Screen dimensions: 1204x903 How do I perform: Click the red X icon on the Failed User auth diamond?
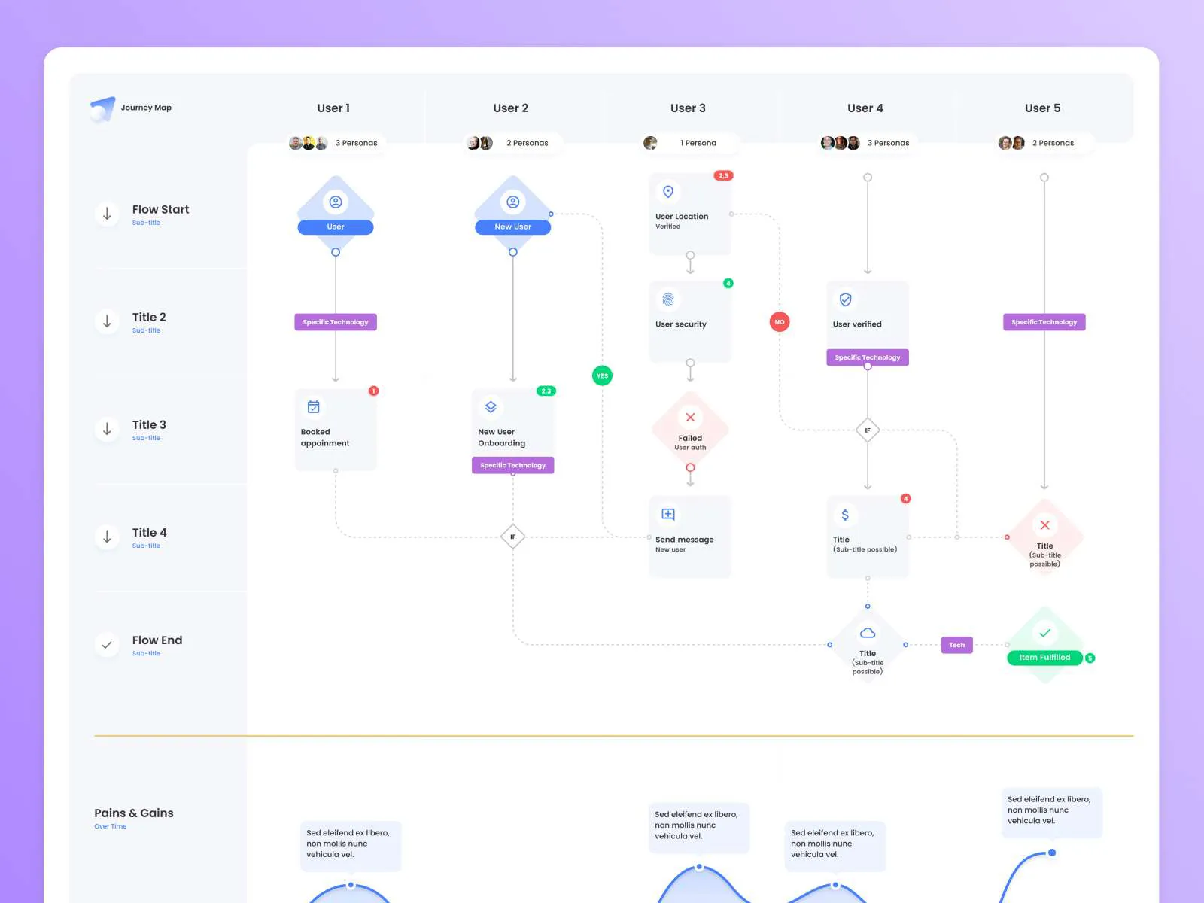[x=689, y=417]
